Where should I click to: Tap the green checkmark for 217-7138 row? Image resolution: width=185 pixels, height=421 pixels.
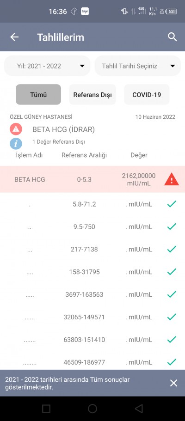(x=172, y=249)
